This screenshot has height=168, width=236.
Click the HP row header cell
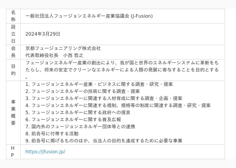tap(13, 152)
